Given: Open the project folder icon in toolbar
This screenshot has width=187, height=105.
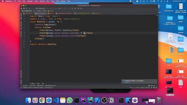Looking at the screenshot, I should pyautogui.click(x=22, y=8).
